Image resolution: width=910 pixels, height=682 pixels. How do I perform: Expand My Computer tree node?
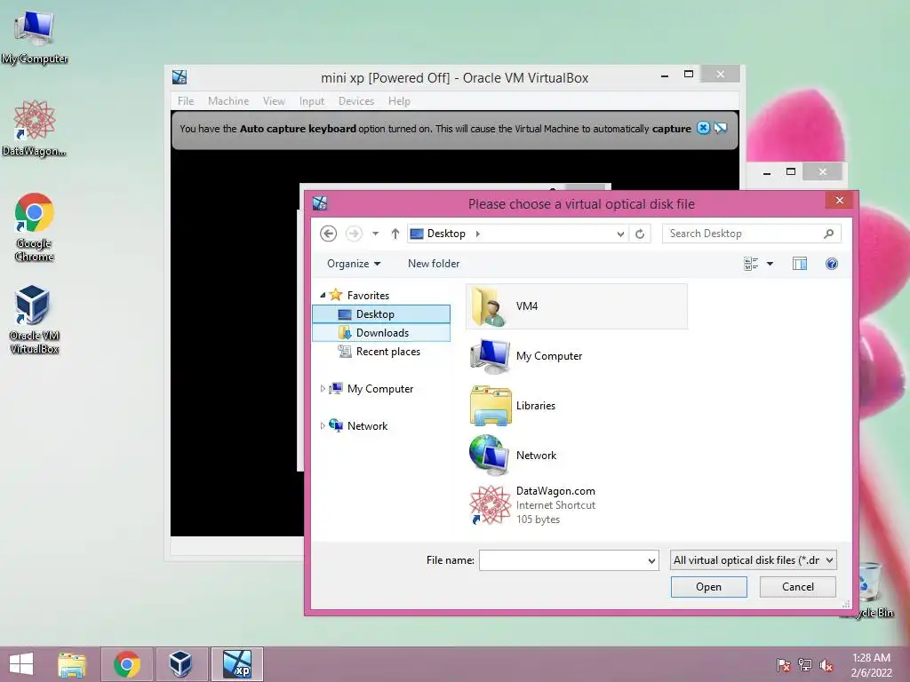pos(323,389)
